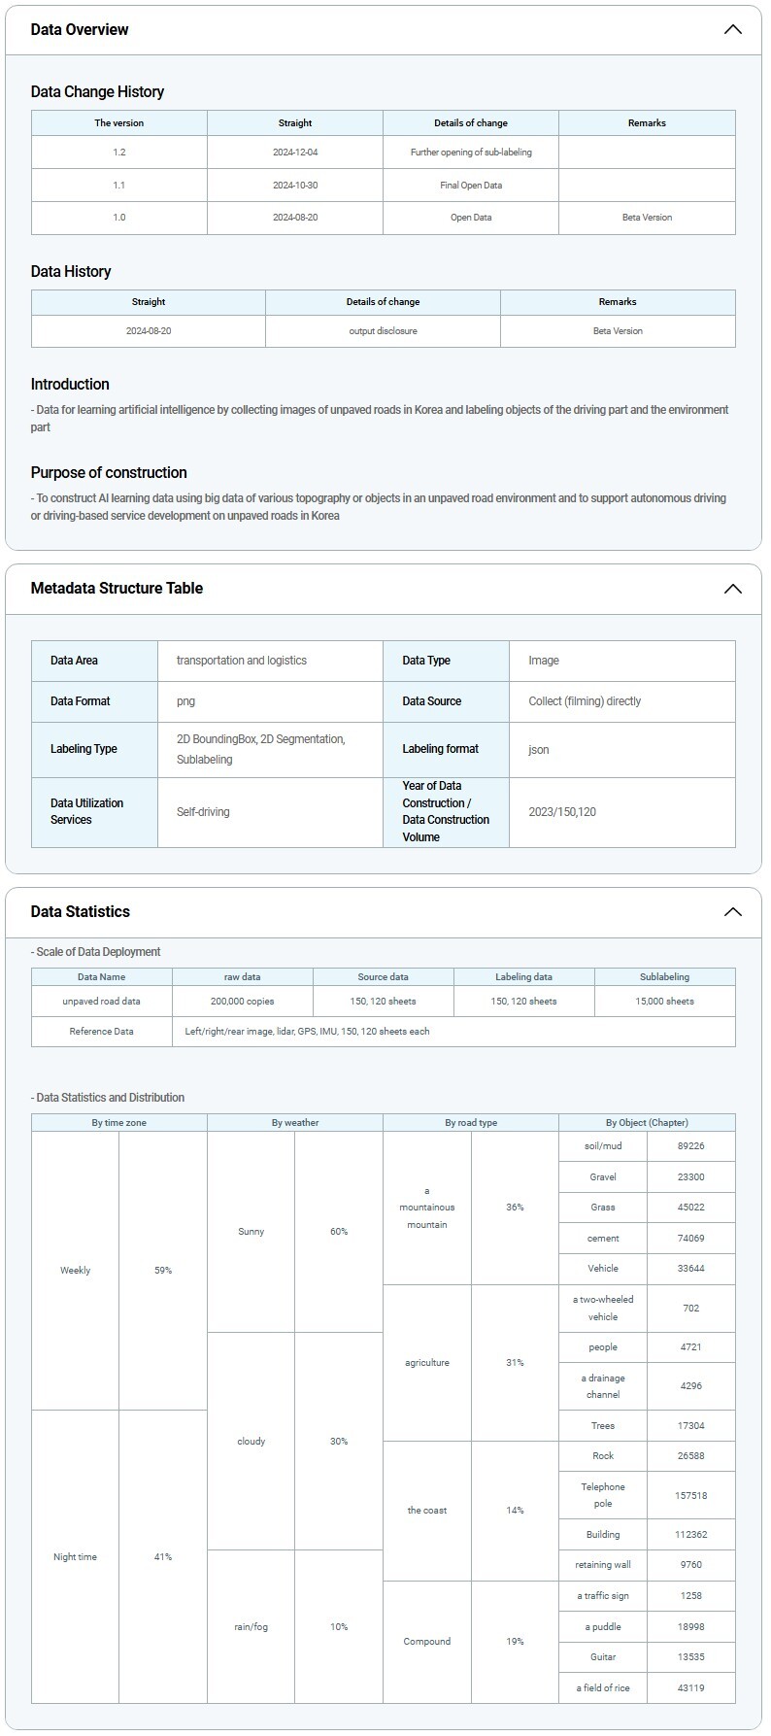Click the 'Collect (filming) directly' value
Image resolution: width=771 pixels, height=1736 pixels.
pyautogui.click(x=585, y=701)
